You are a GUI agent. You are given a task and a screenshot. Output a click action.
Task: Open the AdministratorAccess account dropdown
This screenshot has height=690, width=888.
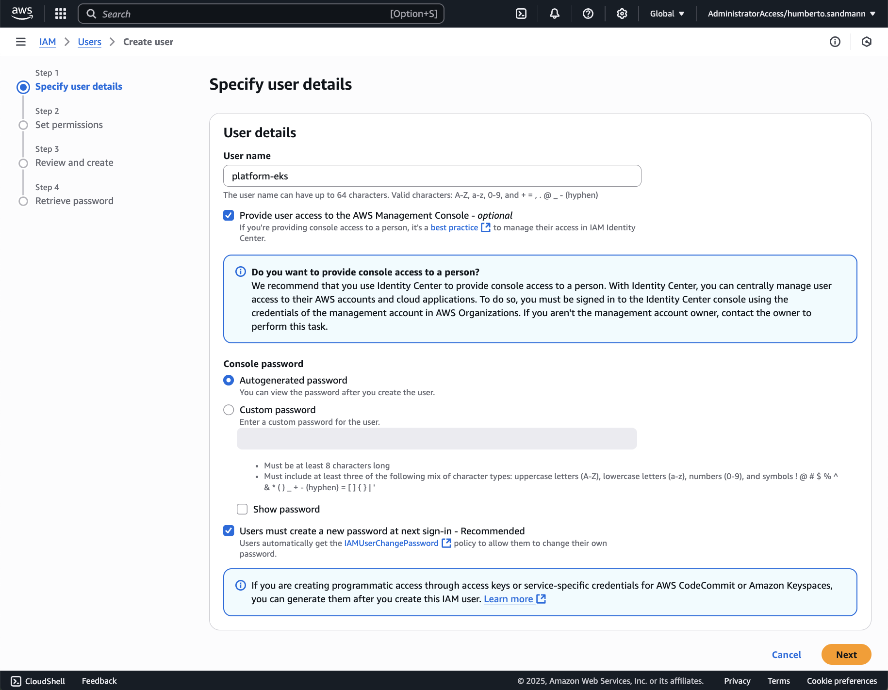click(791, 14)
